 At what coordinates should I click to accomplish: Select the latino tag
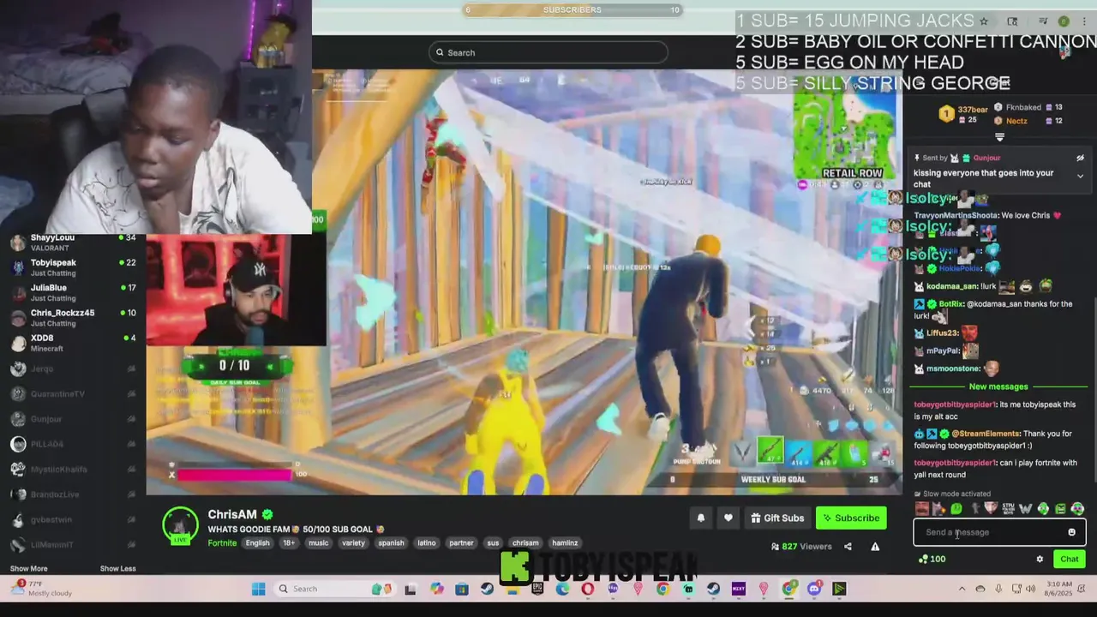pos(427,542)
